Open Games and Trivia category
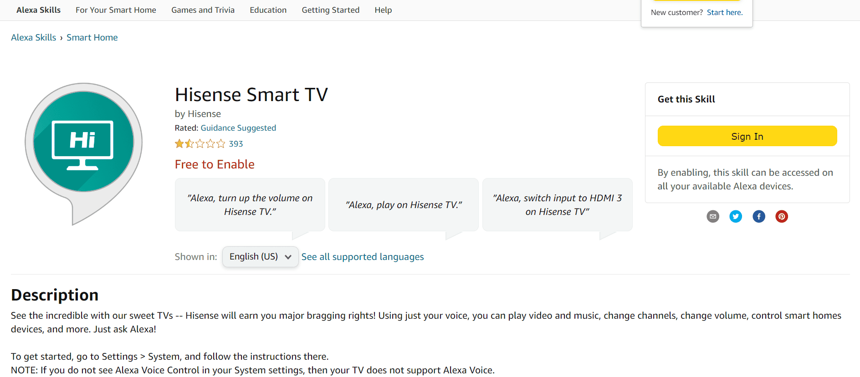Image resolution: width=860 pixels, height=377 pixels. point(203,10)
